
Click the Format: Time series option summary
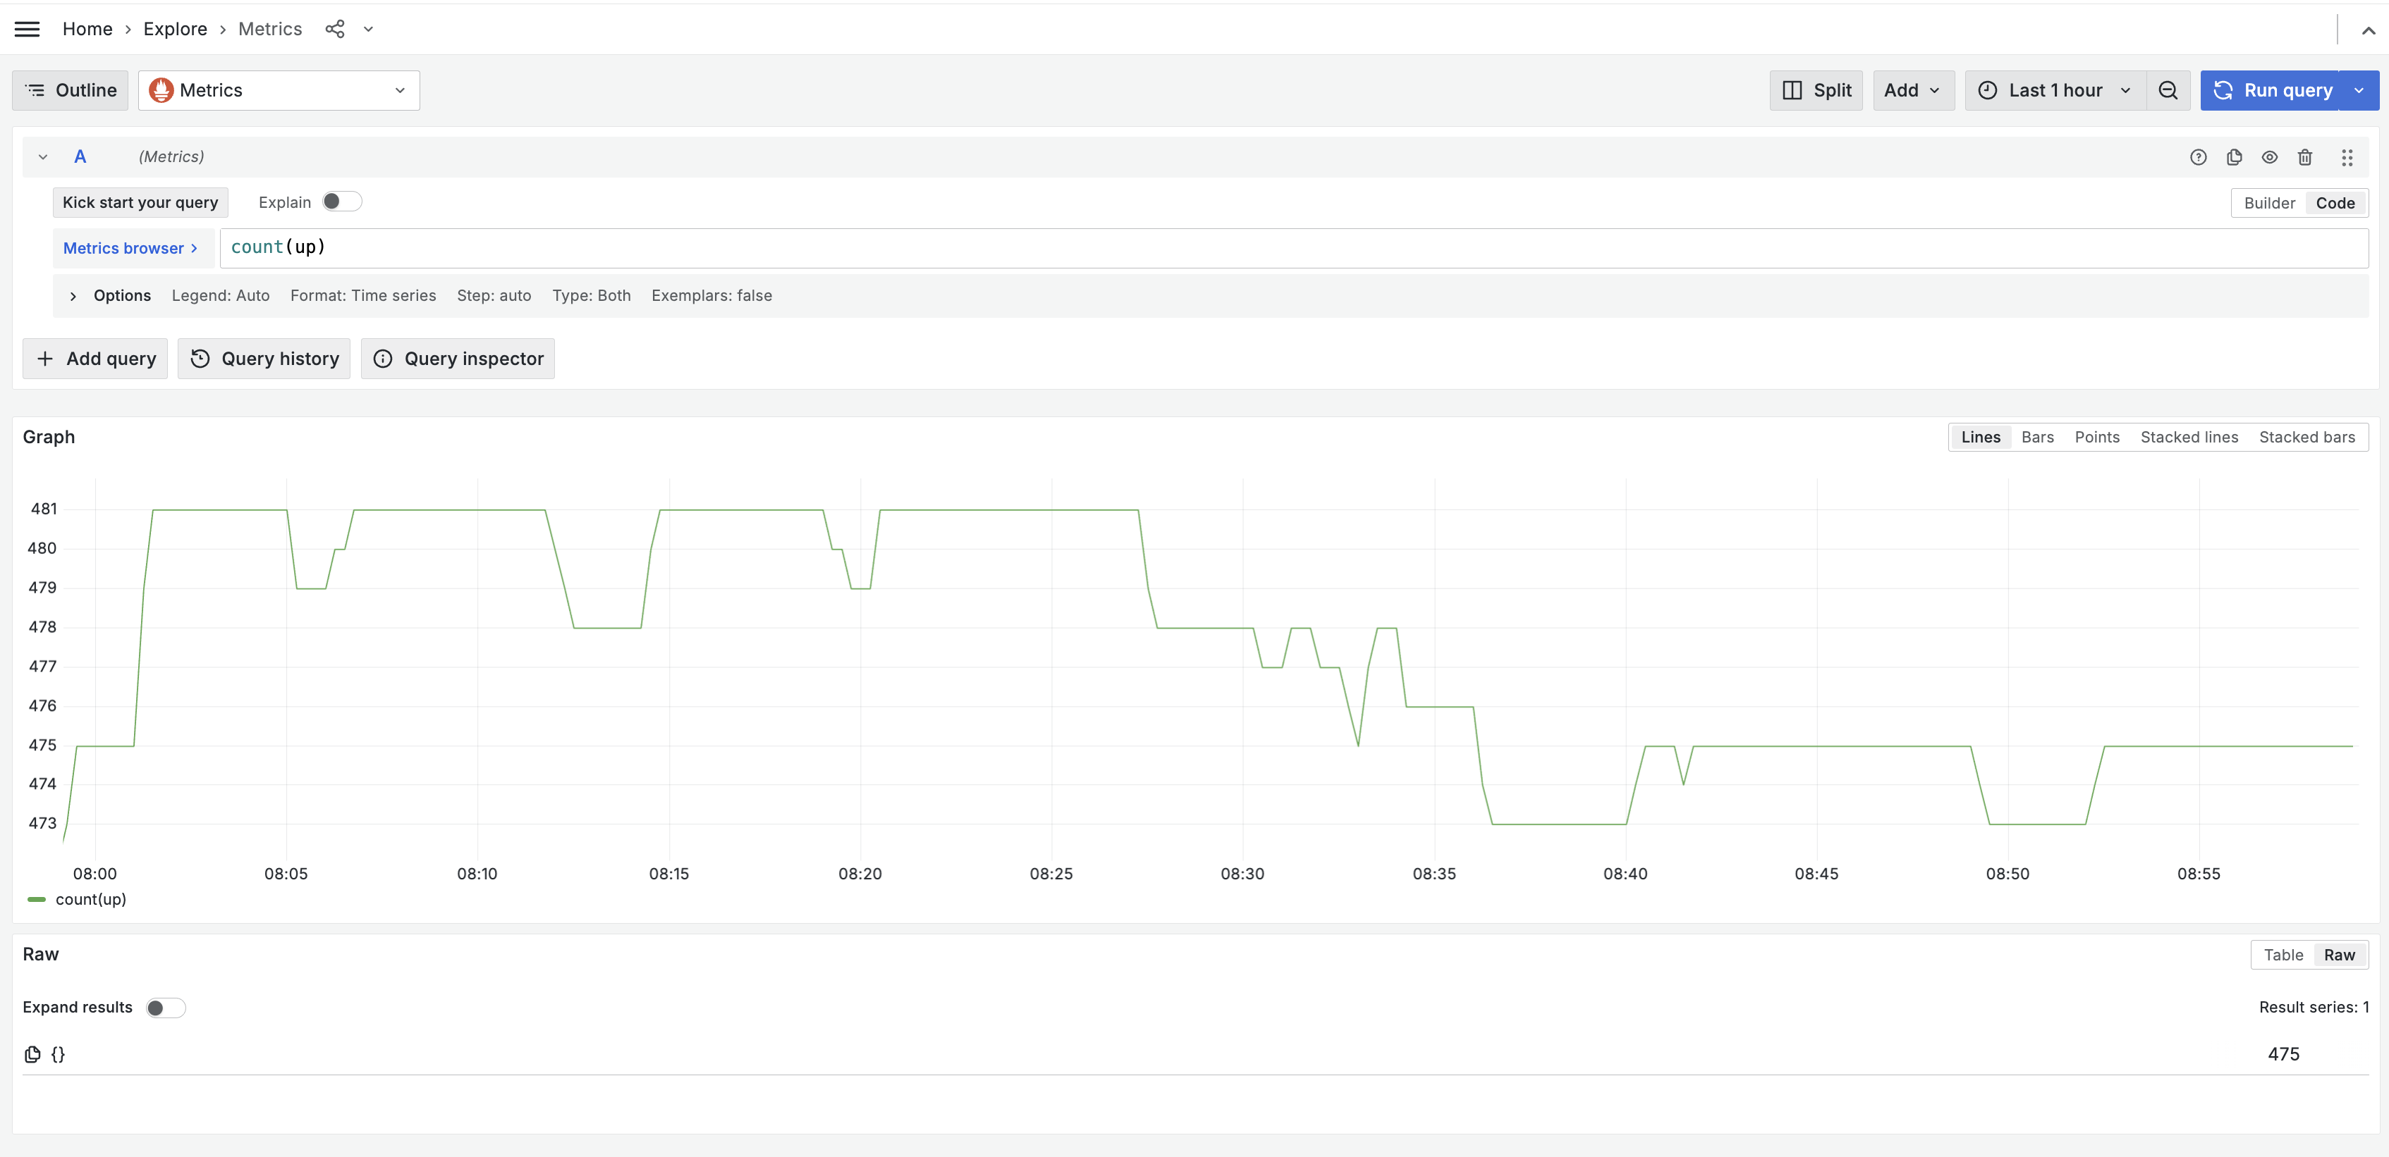tap(362, 296)
